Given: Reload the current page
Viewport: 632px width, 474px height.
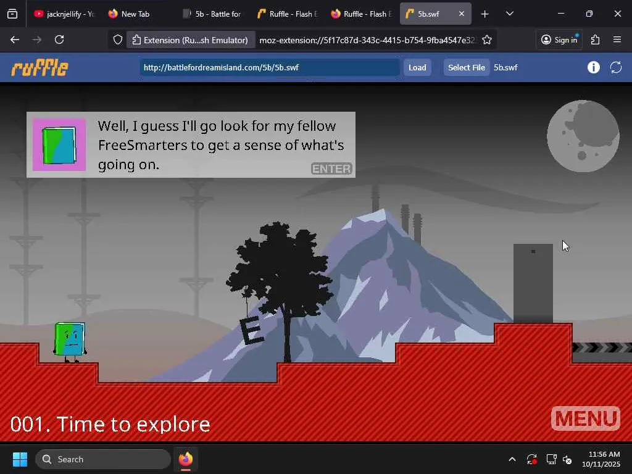Looking at the screenshot, I should click(59, 40).
